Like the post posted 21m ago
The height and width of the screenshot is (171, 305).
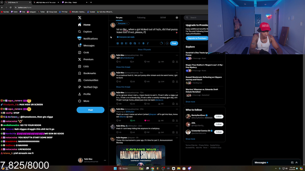pyautogui.click(x=145, y=121)
